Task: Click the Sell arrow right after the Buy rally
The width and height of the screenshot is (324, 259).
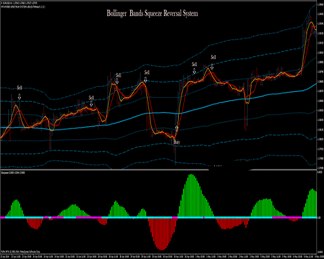Action: click(x=194, y=71)
